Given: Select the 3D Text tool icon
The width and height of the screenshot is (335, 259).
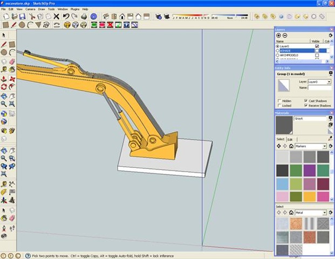Looking at the screenshot, I should tap(12, 200).
